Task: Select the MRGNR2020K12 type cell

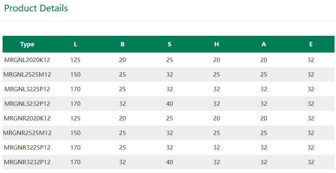Action: (x=27, y=118)
